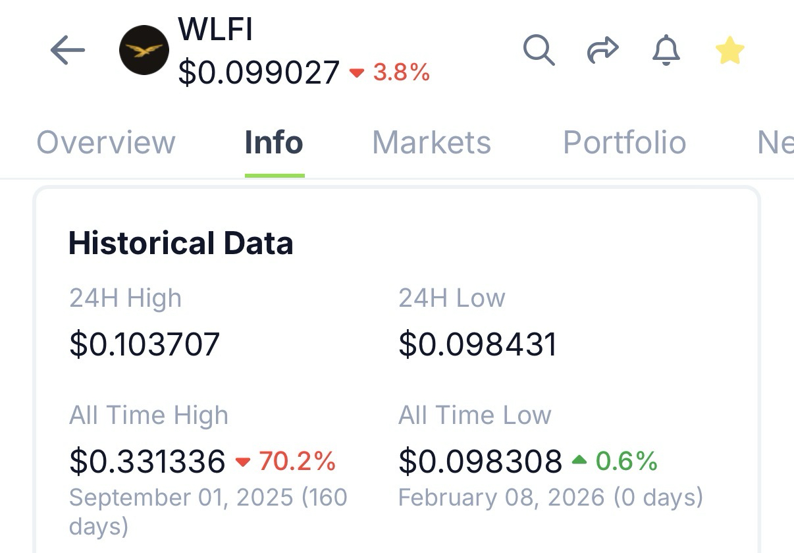Image resolution: width=794 pixels, height=553 pixels.
Task: Go to the Portfolio tab
Action: [624, 143]
